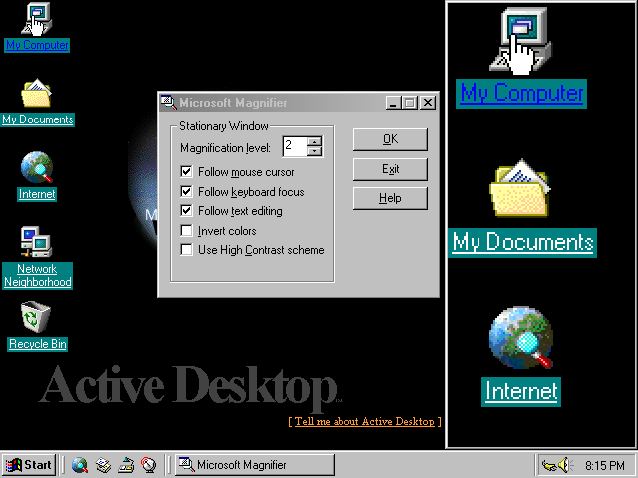Click View Channels quick launch icon
This screenshot has width=638, height=478.
click(x=149, y=465)
